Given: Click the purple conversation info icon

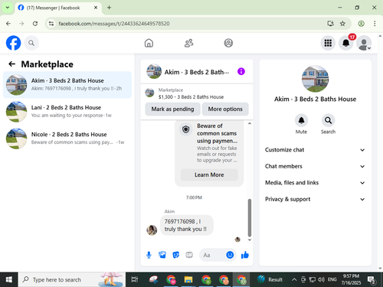Looking at the screenshot, I should [x=241, y=71].
